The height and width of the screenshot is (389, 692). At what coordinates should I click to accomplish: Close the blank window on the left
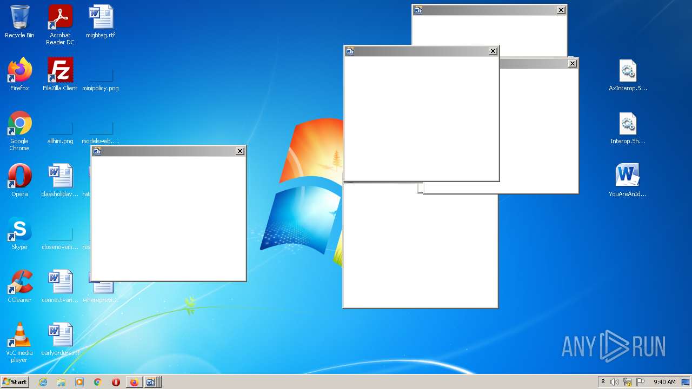coord(240,151)
